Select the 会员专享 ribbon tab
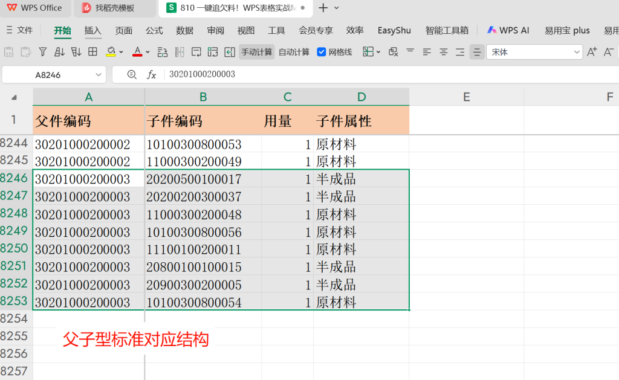619x380 pixels. (316, 31)
